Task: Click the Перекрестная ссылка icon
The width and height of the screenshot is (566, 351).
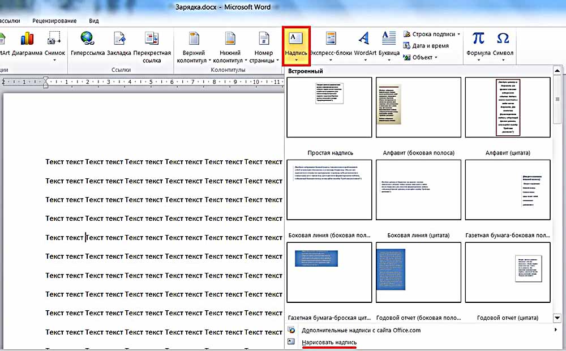Action: click(x=152, y=38)
